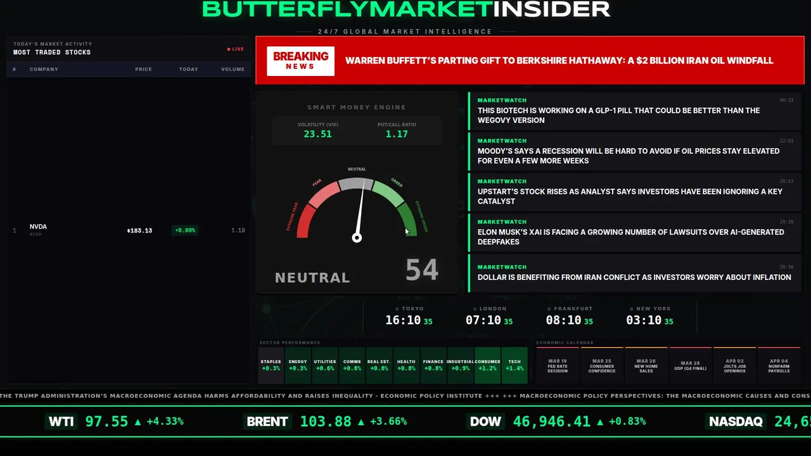811x456 pixels.
Task: Click the Fear gauge segment
Action: point(324,193)
